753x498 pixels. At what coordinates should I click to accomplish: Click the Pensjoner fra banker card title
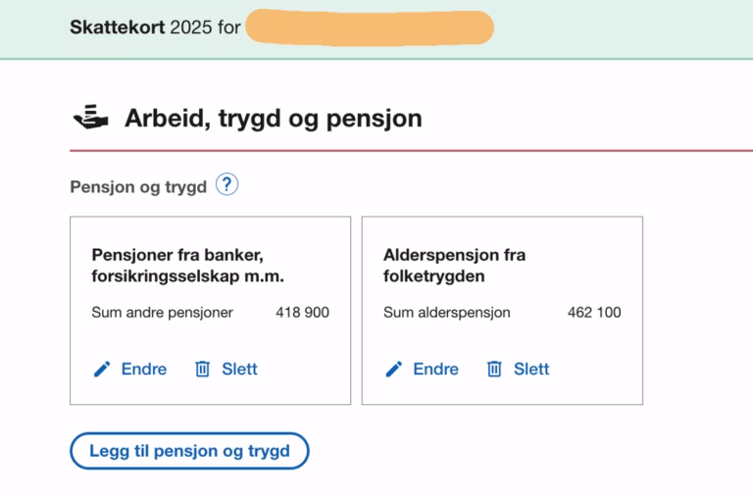[x=187, y=266]
